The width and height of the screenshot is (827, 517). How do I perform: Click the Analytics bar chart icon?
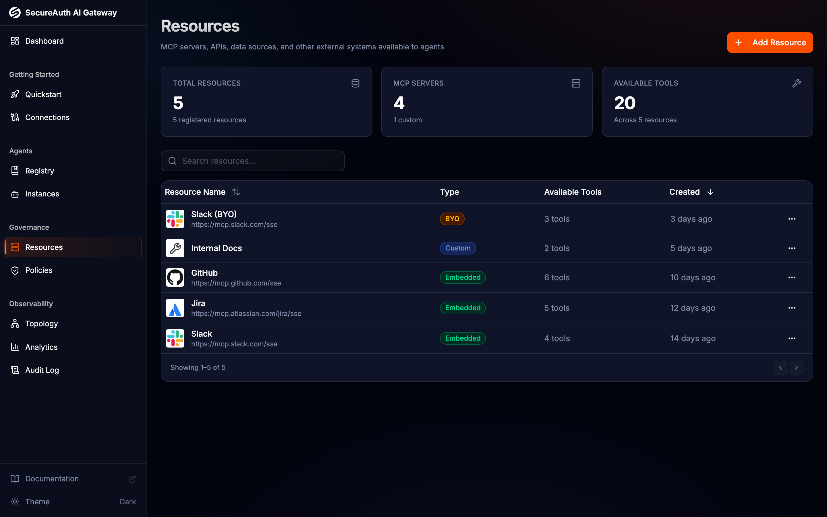15,347
